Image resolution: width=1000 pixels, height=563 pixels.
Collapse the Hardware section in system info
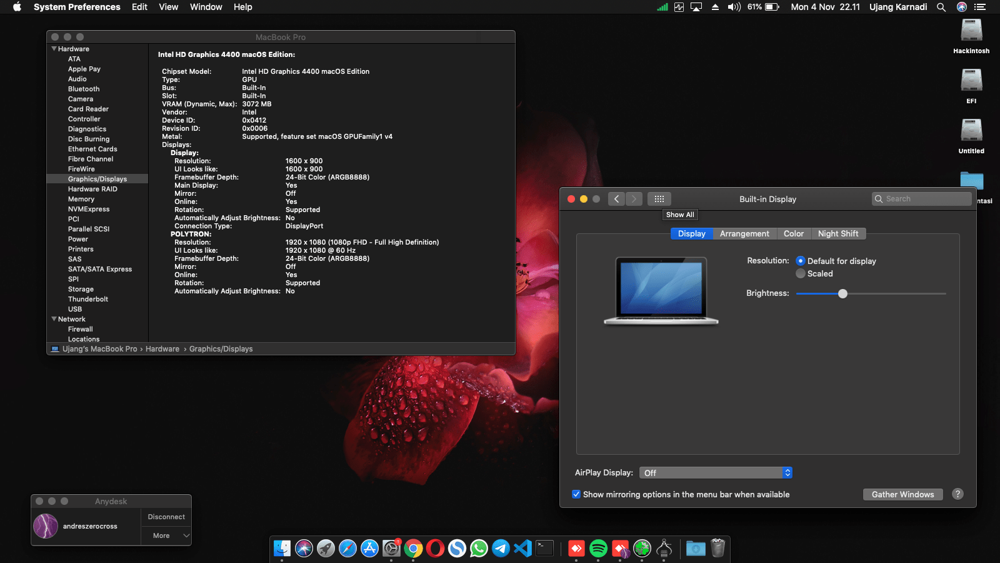(54, 48)
